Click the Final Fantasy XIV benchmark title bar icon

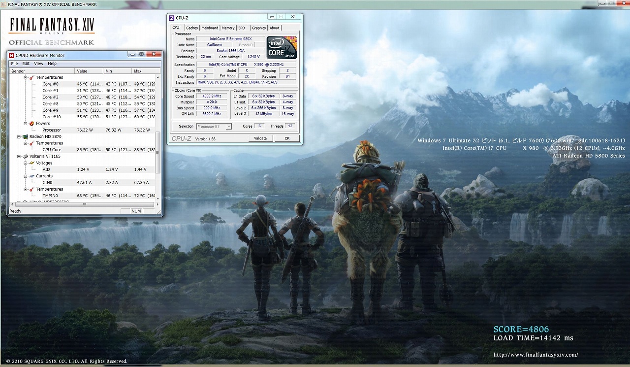(4, 4)
